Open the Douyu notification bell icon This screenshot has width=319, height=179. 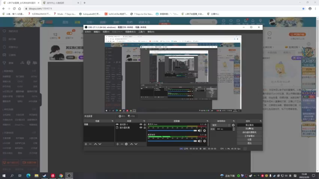tap(253, 21)
